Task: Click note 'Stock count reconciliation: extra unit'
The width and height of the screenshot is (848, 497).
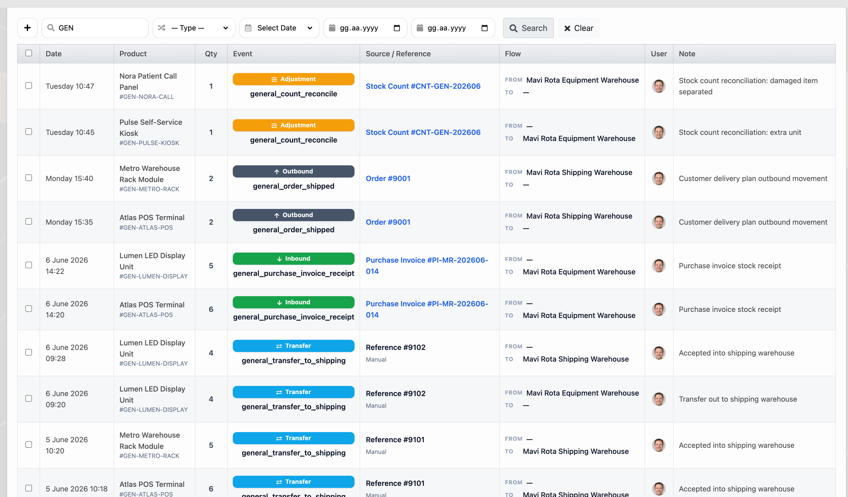Action: pyautogui.click(x=740, y=132)
